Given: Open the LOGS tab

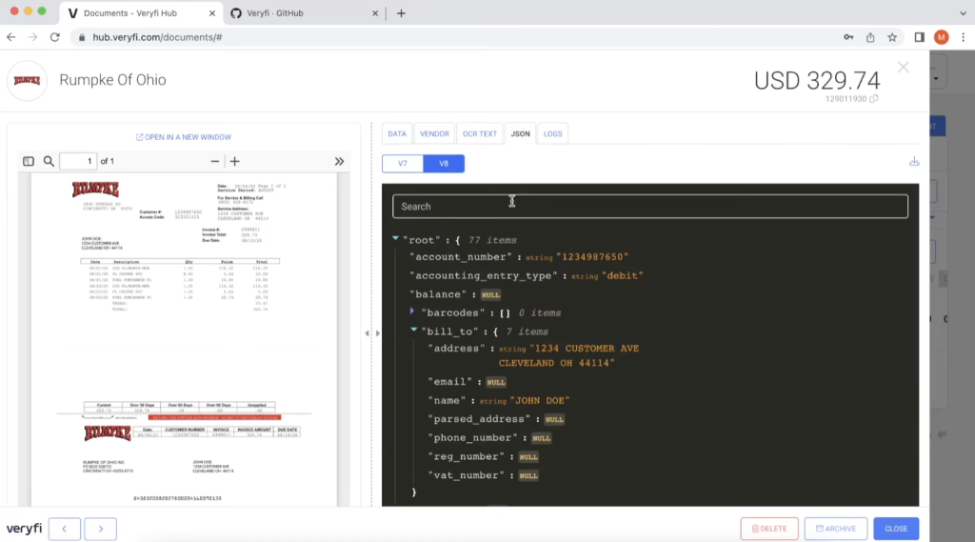Looking at the screenshot, I should [552, 134].
